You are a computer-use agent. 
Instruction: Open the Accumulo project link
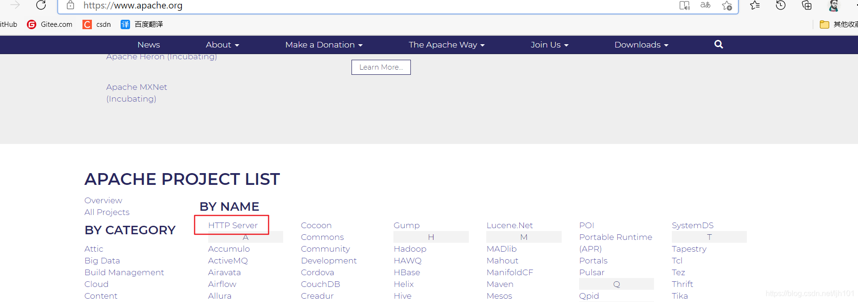[229, 249]
